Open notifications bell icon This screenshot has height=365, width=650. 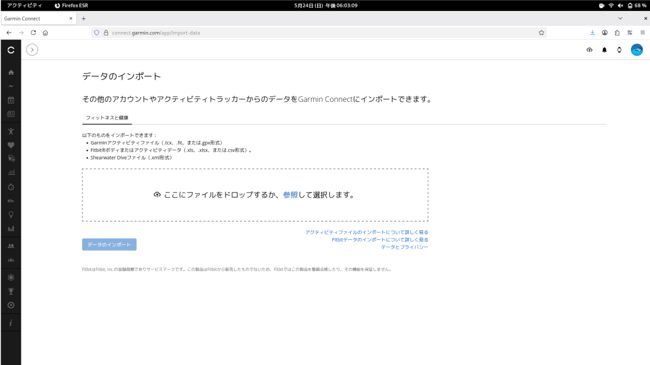605,50
